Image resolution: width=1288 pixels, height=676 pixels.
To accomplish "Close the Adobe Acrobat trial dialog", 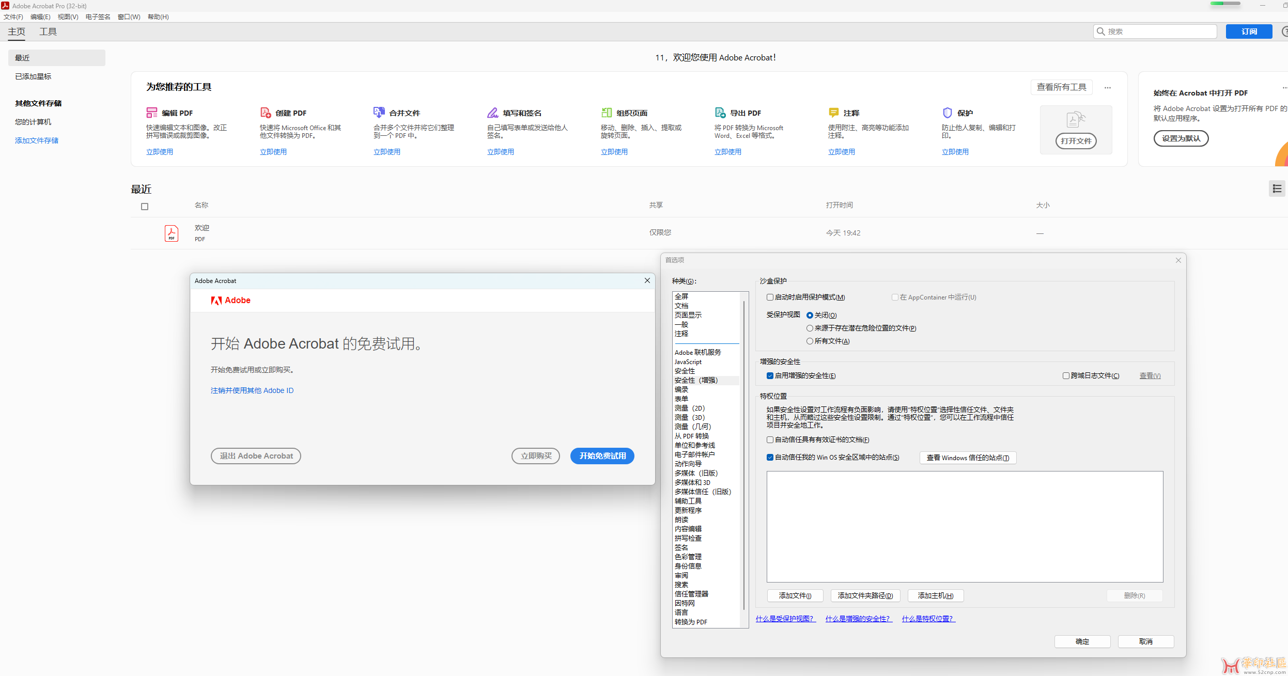I will (647, 280).
